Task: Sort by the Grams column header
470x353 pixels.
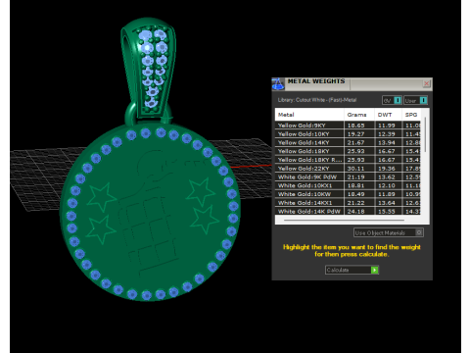Action: point(359,115)
